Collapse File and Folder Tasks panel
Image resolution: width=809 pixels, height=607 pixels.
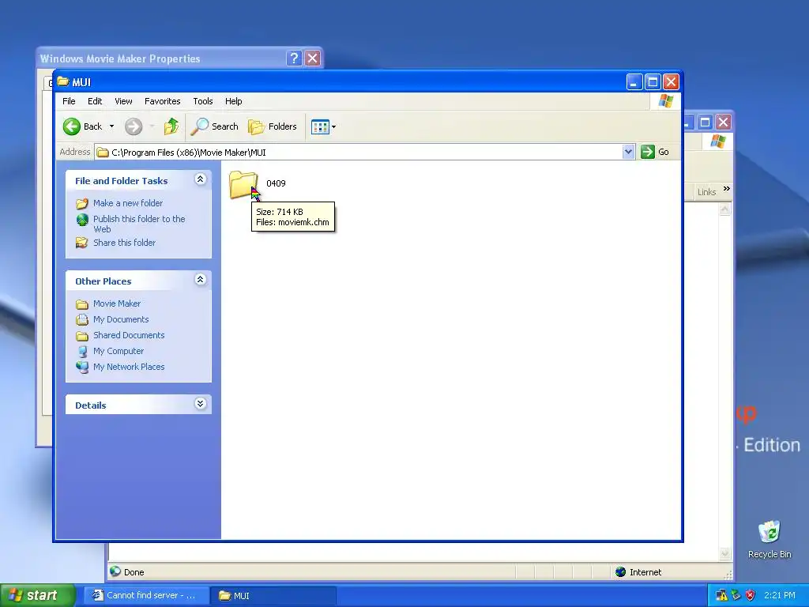[x=200, y=179]
